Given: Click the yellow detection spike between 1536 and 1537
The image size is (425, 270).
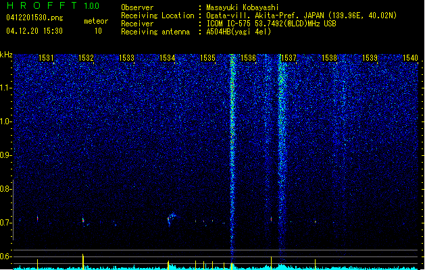Looking at the screenshot, I should [x=271, y=263].
